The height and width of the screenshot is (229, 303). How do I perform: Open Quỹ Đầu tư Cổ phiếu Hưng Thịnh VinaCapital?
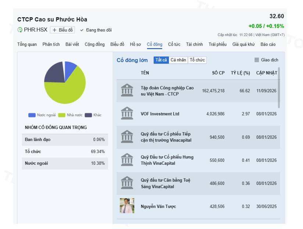coord(167,160)
